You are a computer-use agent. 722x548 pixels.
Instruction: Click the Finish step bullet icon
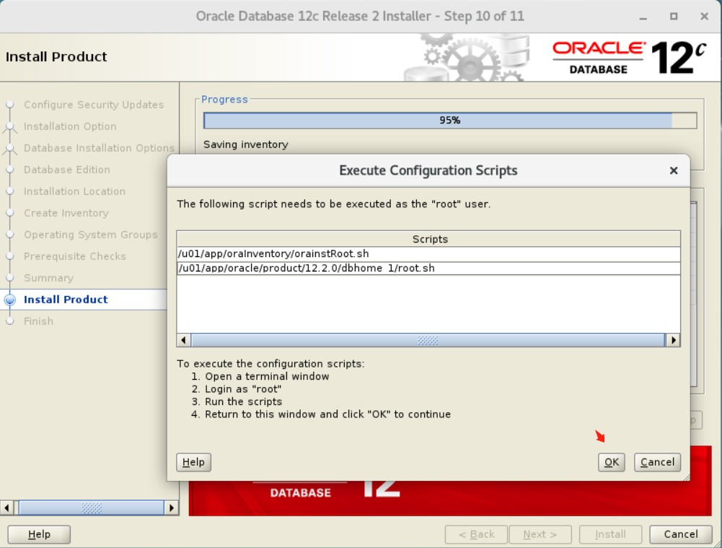9,321
